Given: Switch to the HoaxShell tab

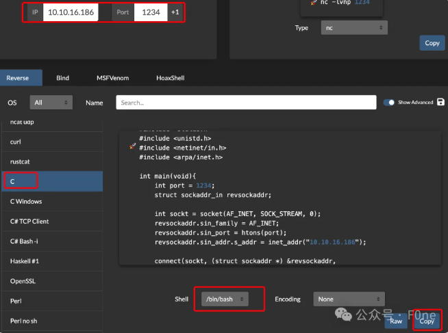Looking at the screenshot, I should coord(171,78).
